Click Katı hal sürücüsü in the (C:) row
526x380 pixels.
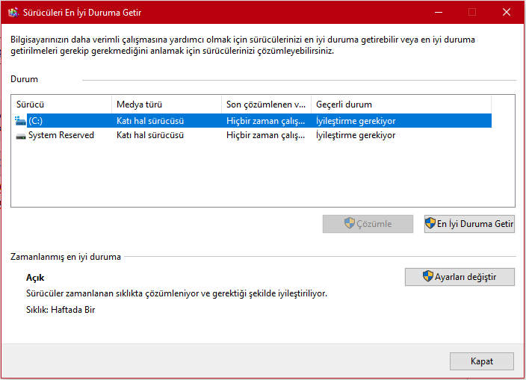click(x=150, y=121)
